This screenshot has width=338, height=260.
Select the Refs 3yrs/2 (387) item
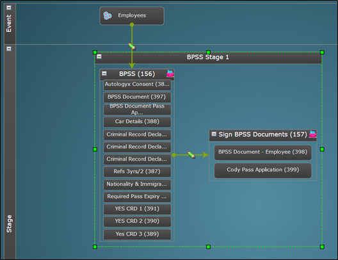click(137, 172)
